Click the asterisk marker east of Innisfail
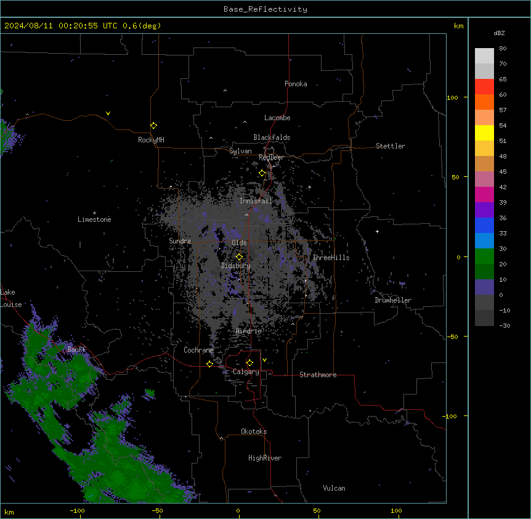 point(309,187)
